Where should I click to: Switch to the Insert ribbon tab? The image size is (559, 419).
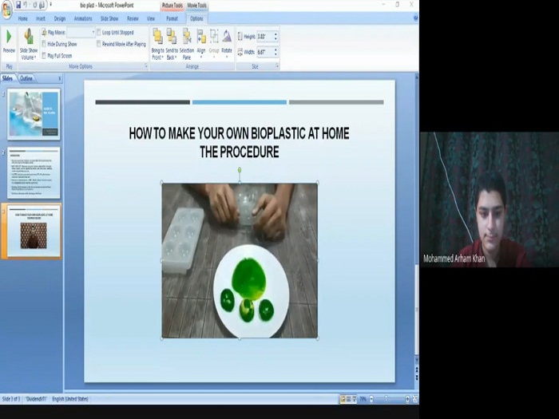[x=40, y=18]
